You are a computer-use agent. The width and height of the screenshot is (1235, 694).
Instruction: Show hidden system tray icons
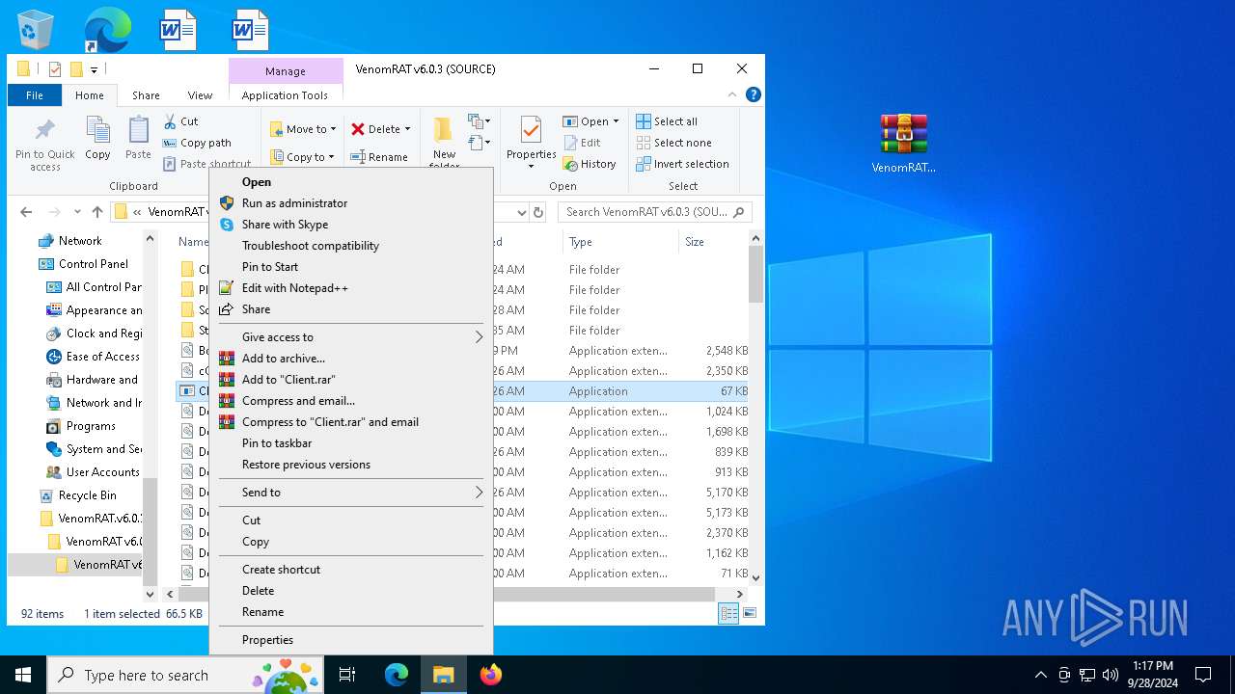[1040, 675]
